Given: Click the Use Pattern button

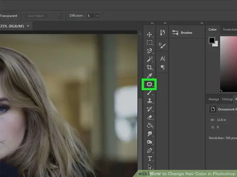Looking at the screenshot, I should tap(36, 16).
